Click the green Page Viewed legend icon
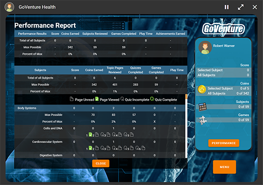This screenshot has height=185, width=263. 97,99
